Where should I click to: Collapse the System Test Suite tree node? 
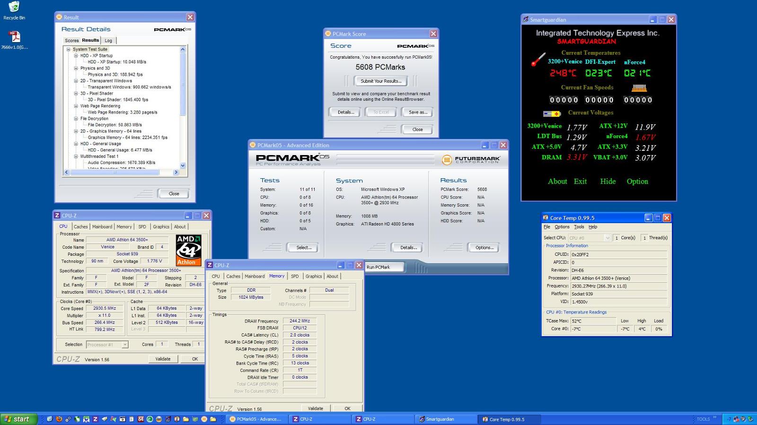[x=69, y=49]
